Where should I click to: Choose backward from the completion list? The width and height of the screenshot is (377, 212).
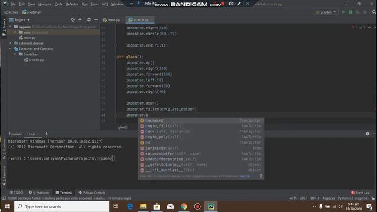coord(201,120)
